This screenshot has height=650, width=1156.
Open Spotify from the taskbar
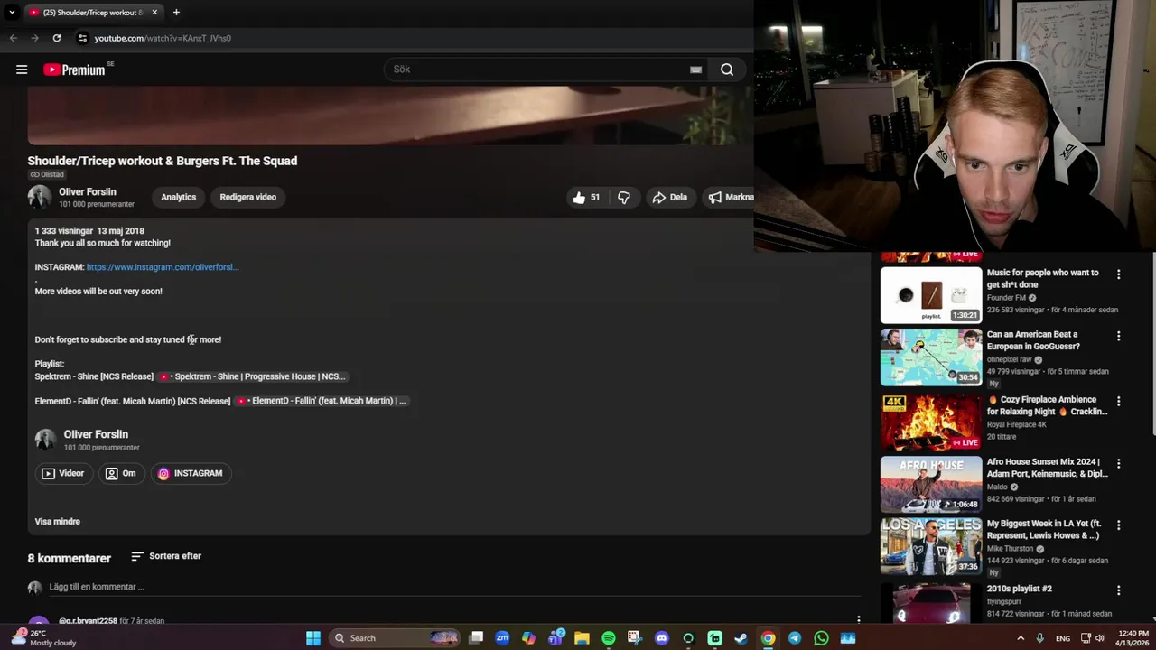[x=609, y=638]
